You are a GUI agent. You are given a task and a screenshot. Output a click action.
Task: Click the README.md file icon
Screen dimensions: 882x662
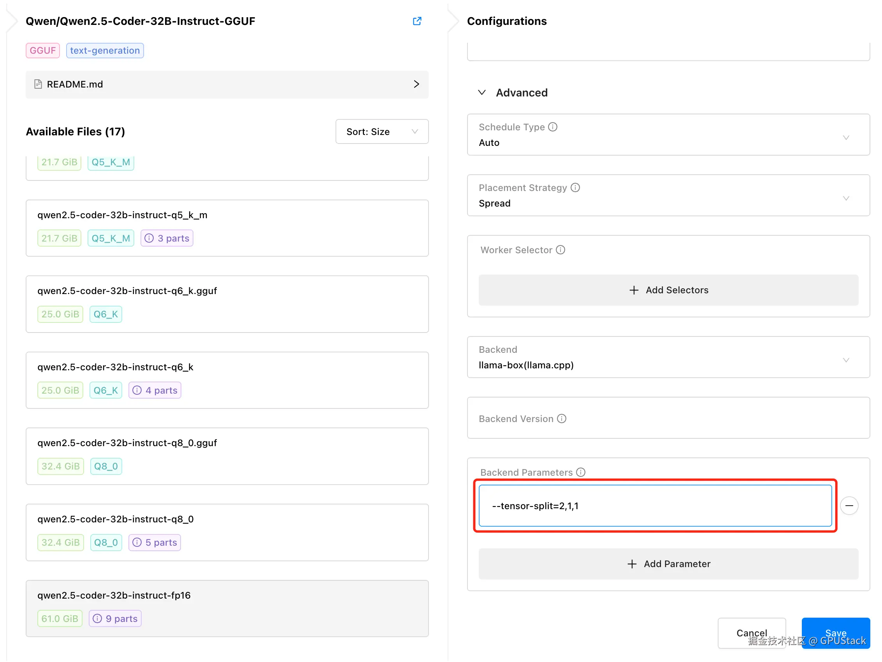click(x=38, y=84)
